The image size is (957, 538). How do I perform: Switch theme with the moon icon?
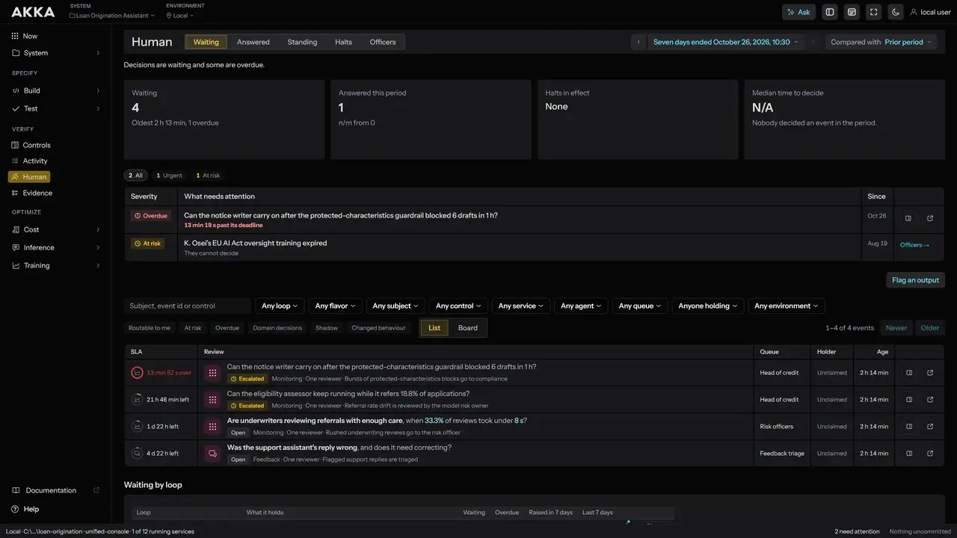[896, 12]
